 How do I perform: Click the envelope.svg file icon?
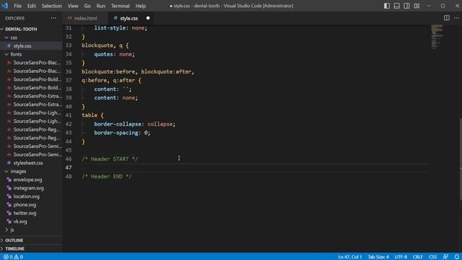(x=9, y=180)
